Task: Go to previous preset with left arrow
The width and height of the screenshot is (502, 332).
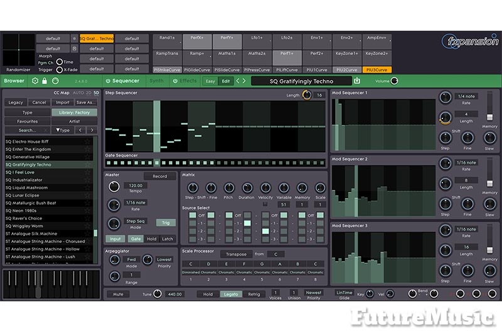Action: coord(238,81)
